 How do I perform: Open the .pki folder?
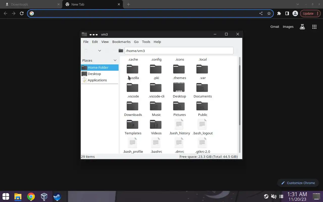coord(156,69)
